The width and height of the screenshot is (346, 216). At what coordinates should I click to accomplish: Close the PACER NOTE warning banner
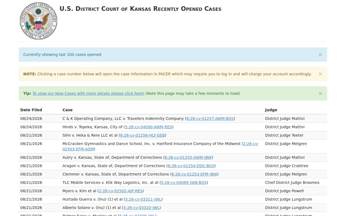tap(320, 74)
